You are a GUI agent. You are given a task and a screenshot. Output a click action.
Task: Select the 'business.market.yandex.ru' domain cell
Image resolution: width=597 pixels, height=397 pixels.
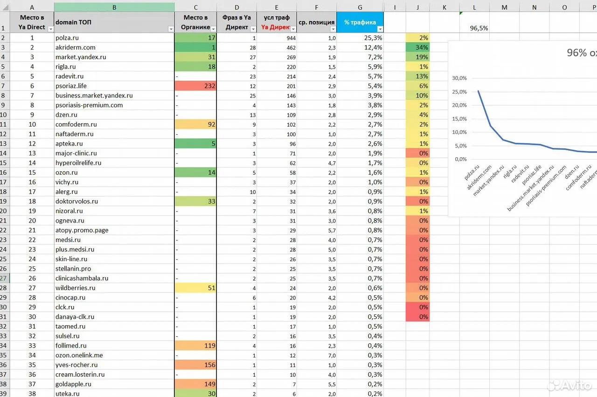[114, 95]
